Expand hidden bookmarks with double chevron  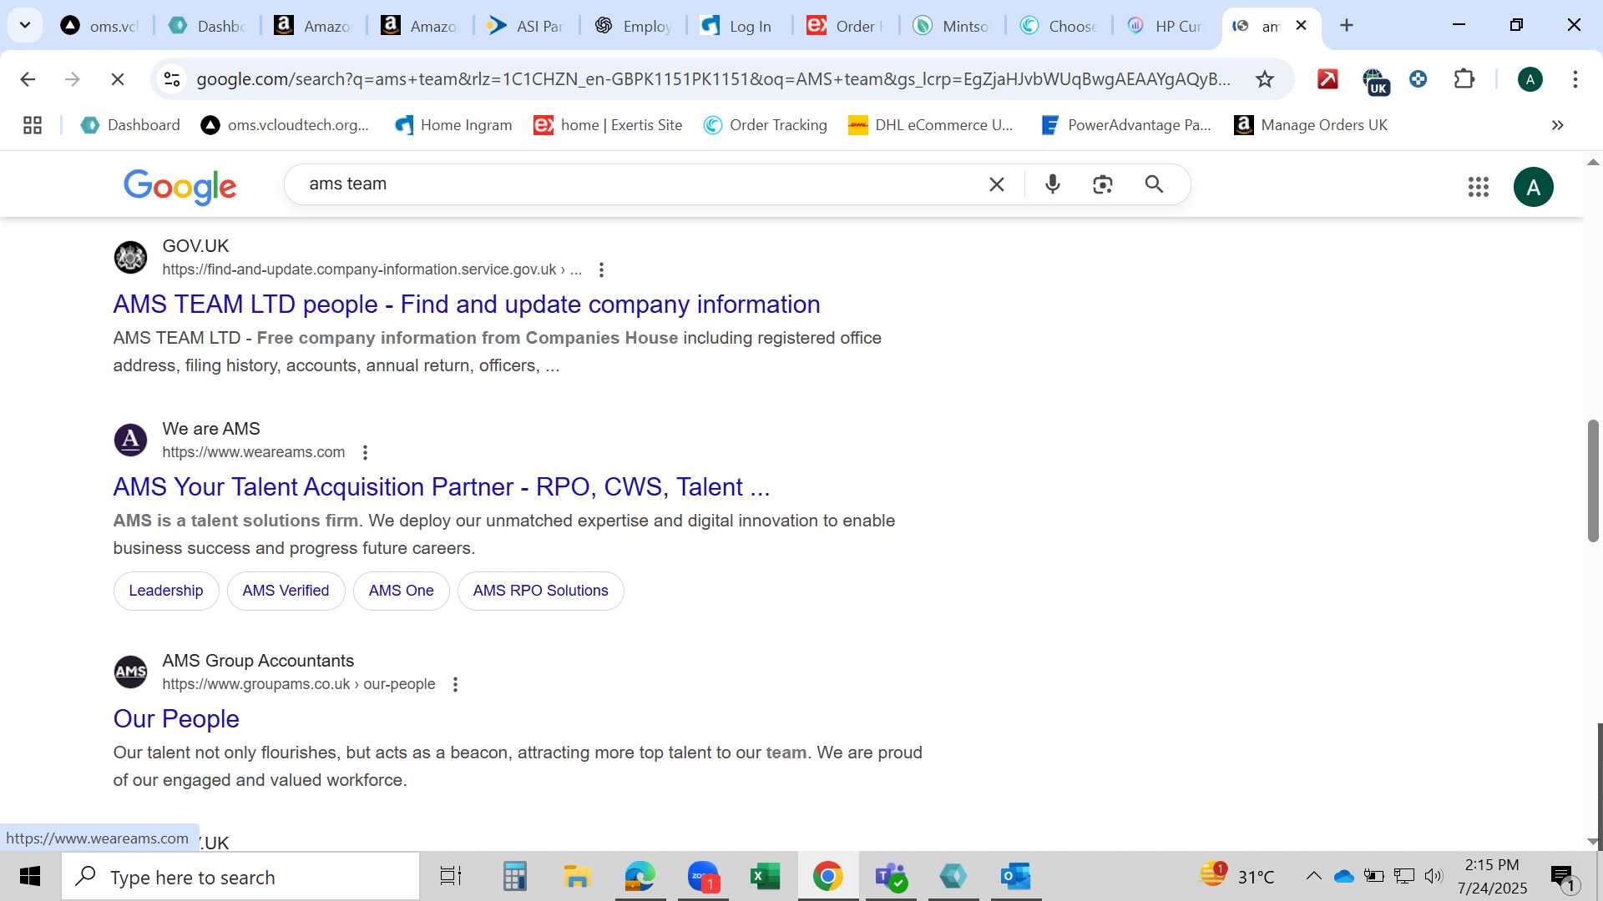click(1557, 125)
